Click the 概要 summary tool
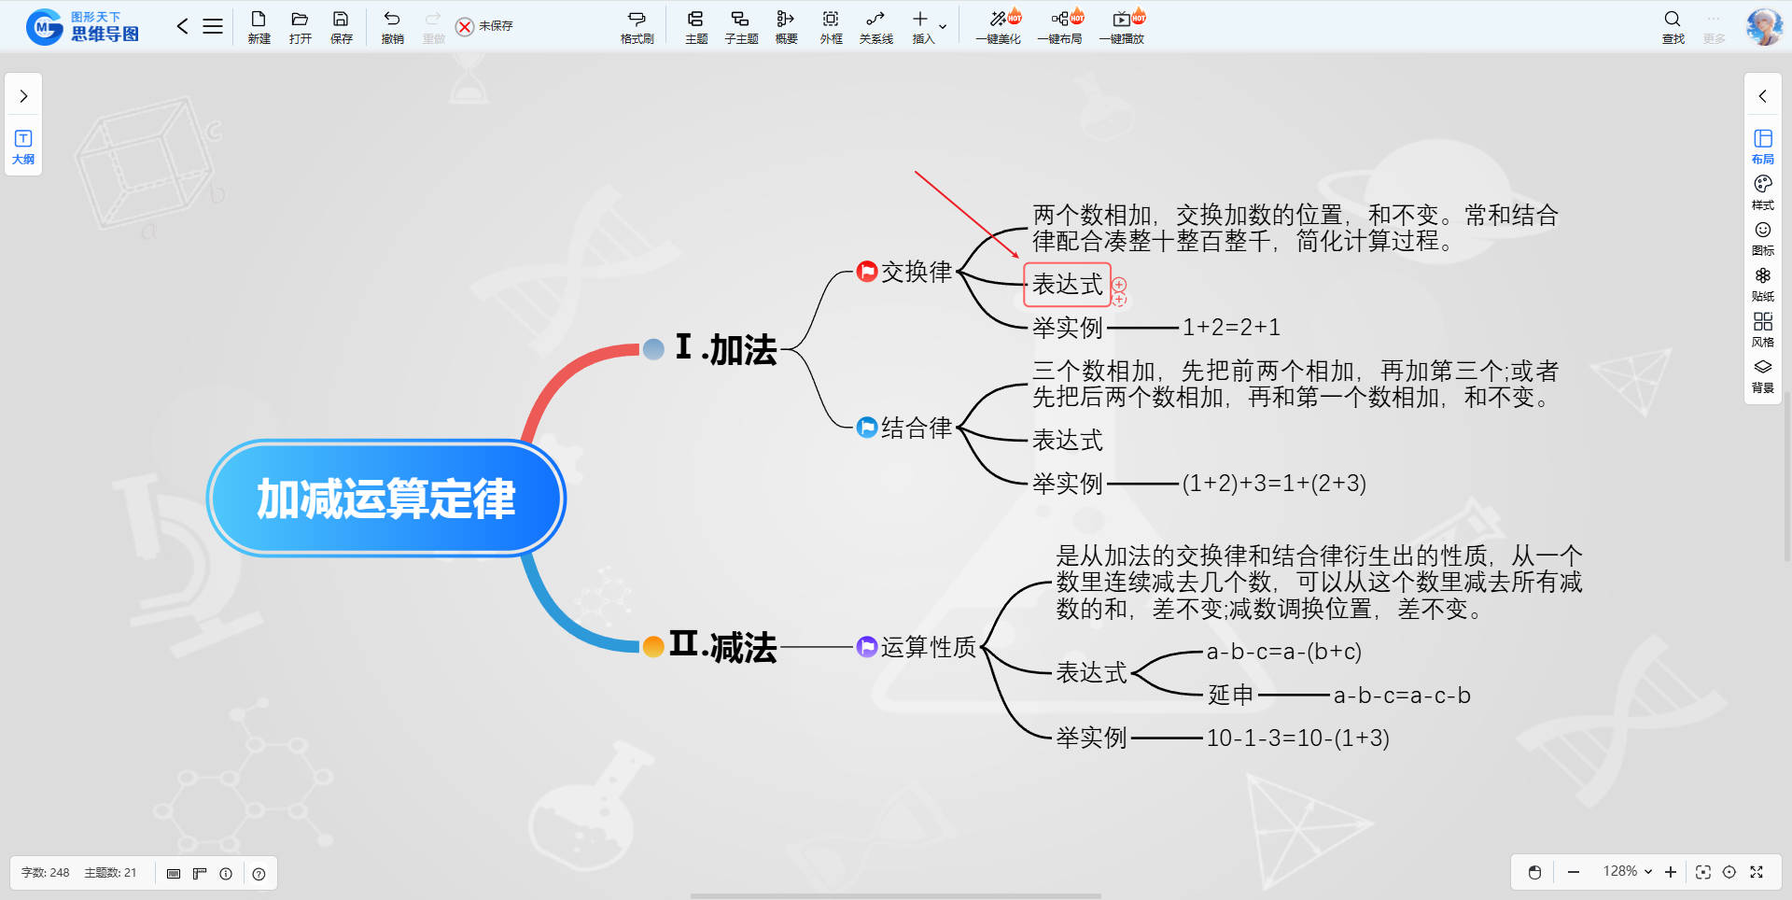 point(786,26)
